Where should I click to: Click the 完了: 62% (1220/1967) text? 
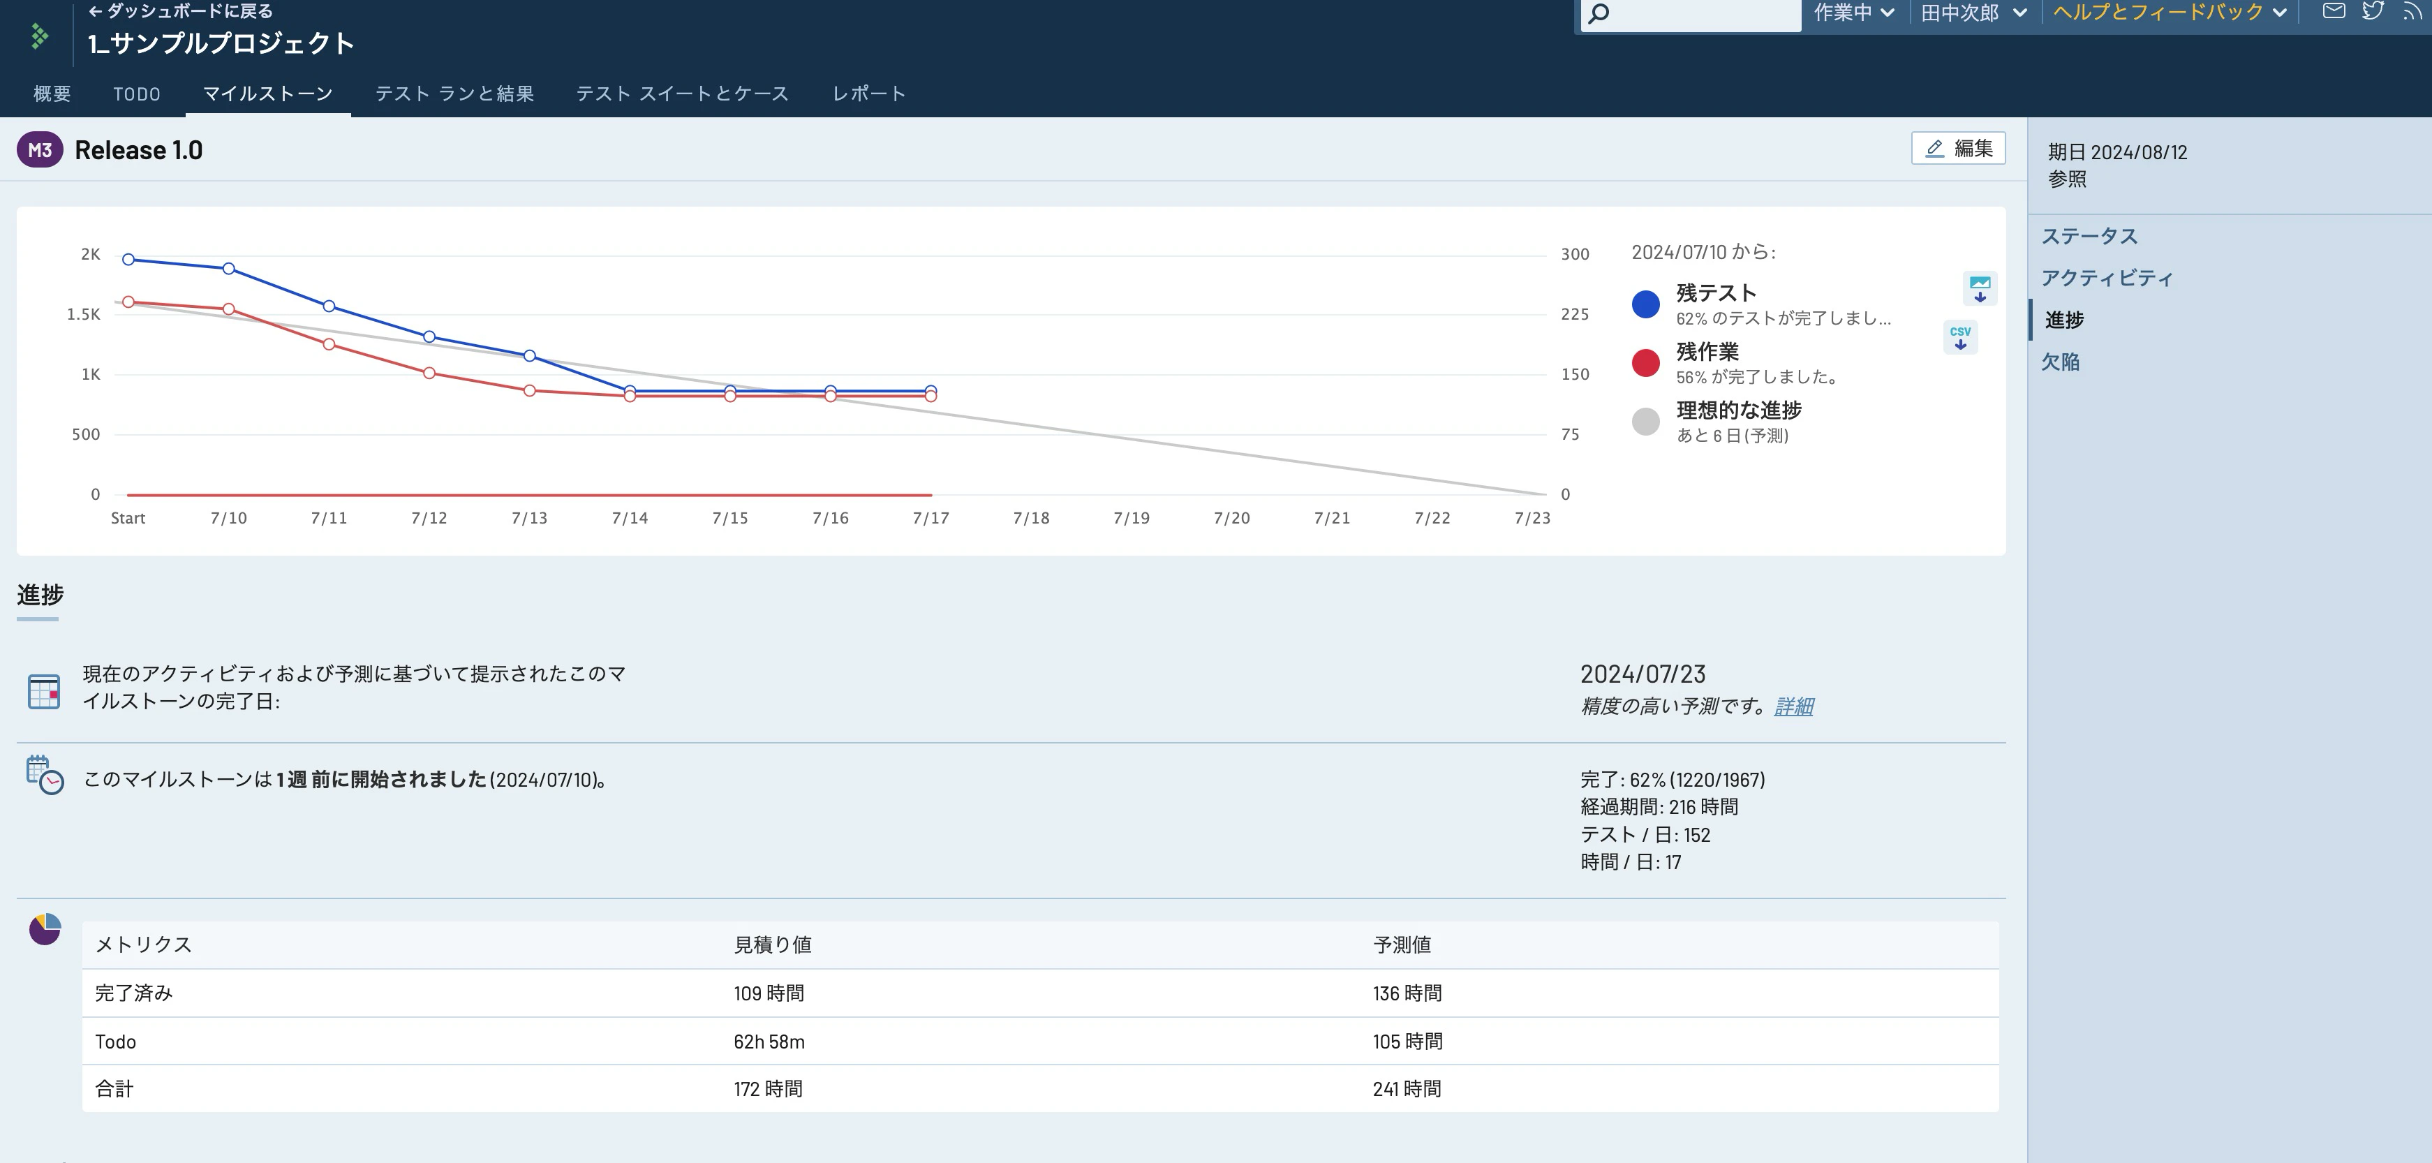1673,780
